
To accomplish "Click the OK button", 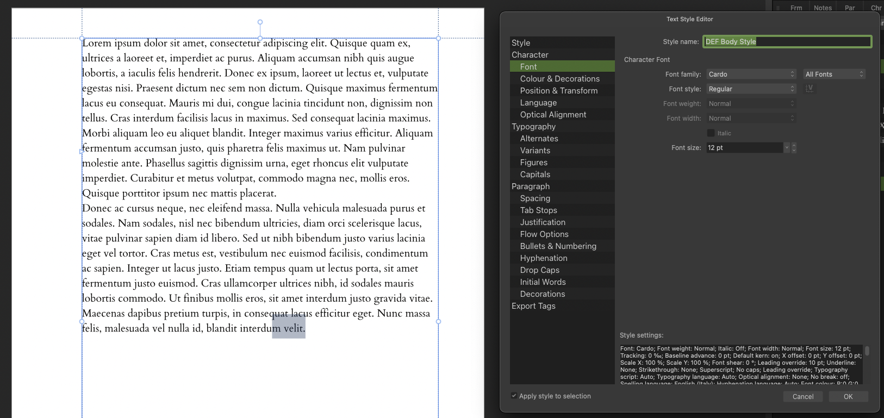I will (848, 396).
